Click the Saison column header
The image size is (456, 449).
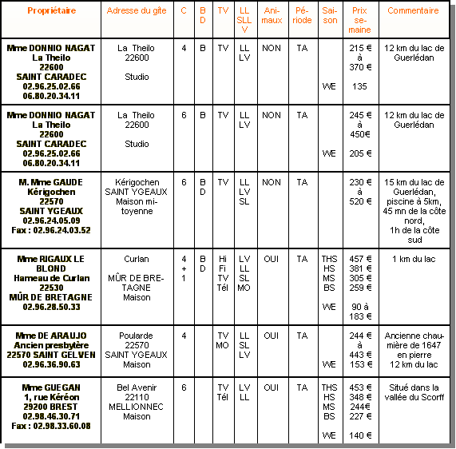click(x=330, y=15)
